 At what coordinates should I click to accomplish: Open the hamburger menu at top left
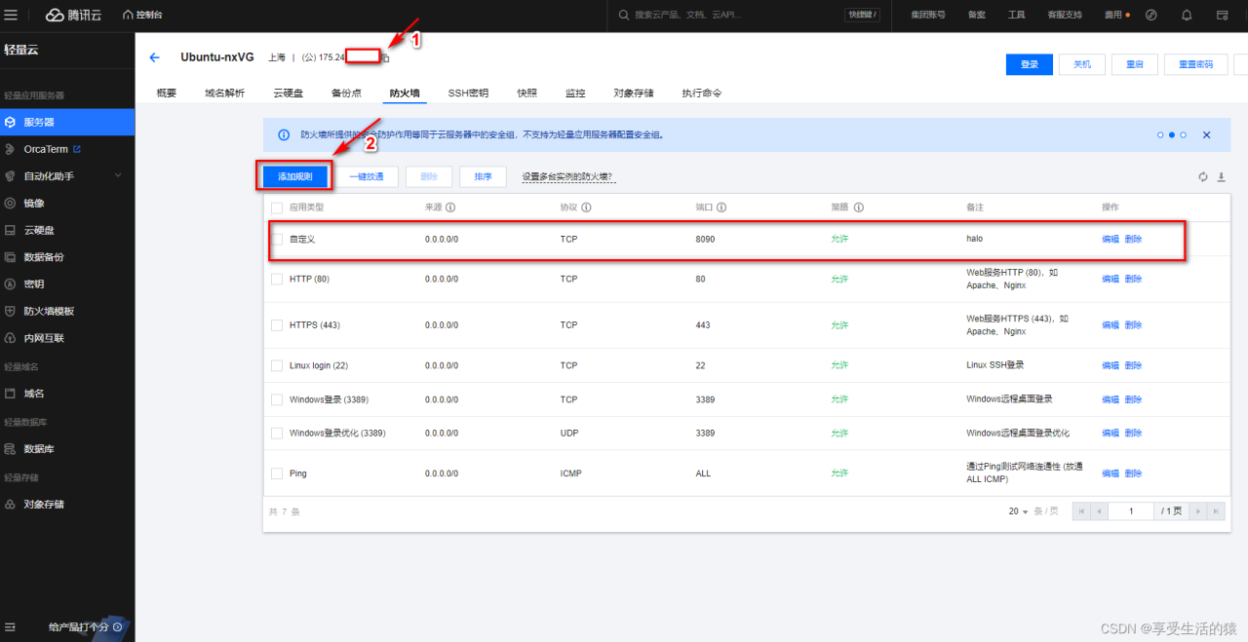pos(11,16)
